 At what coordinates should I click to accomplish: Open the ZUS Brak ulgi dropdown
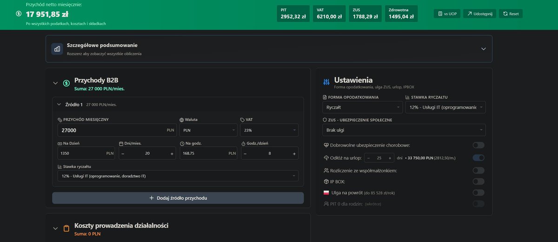point(404,130)
